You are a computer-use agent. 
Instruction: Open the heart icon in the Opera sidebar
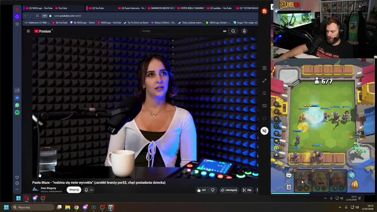[x=17, y=177]
